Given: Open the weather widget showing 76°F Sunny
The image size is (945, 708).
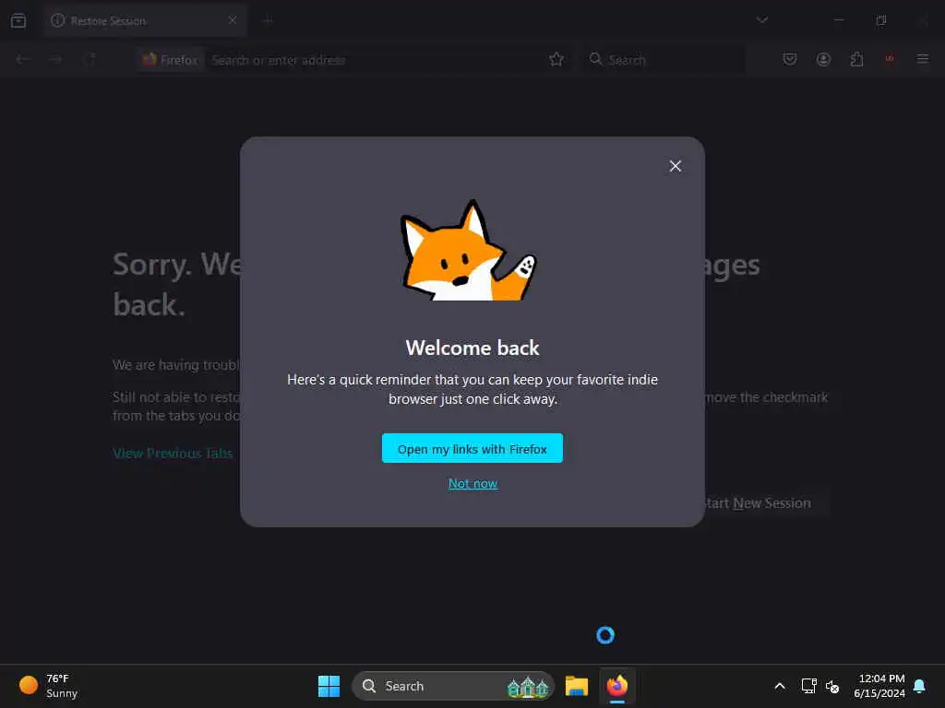Looking at the screenshot, I should tap(50, 686).
